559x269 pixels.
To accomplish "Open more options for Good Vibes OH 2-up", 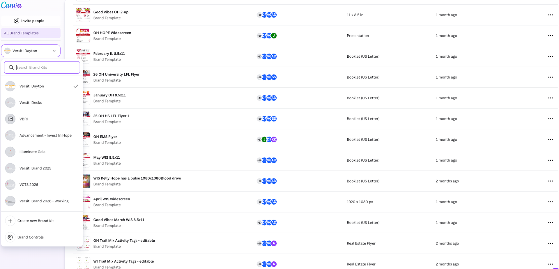I will pyautogui.click(x=550, y=15).
